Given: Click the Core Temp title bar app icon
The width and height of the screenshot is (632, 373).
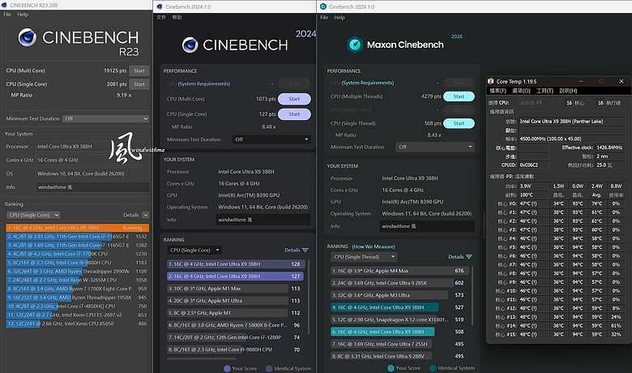Looking at the screenshot, I should [490, 81].
